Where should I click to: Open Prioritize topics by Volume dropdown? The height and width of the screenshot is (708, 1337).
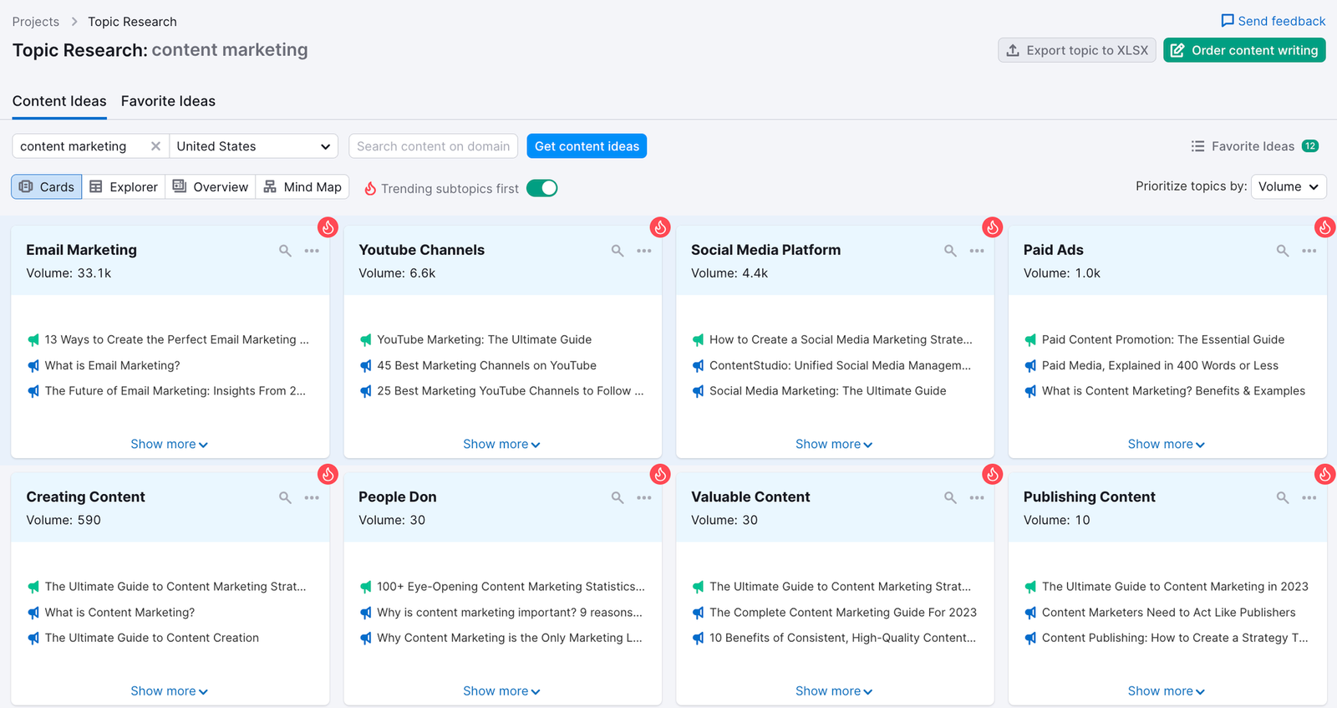1288,186
